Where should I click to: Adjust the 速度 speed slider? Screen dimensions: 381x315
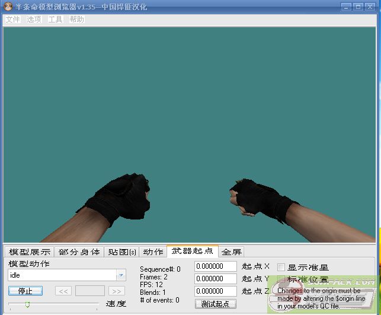click(x=28, y=304)
